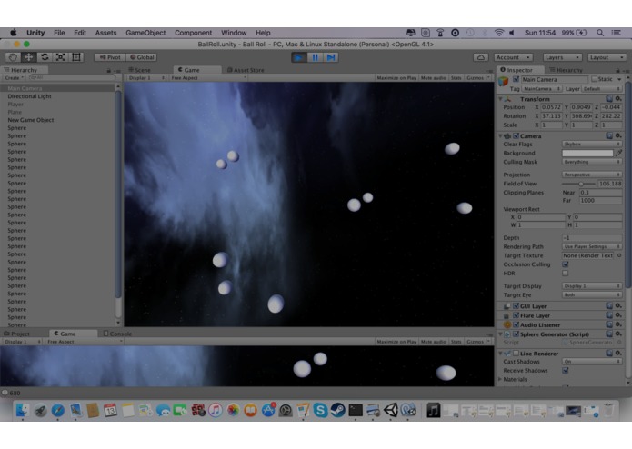
Task: Select the Hand tool in toolbar
Action: 13,57
